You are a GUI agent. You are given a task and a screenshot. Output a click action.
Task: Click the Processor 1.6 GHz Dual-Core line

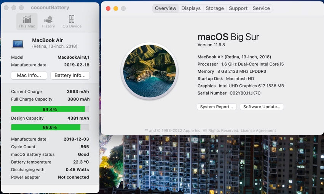pyautogui.click(x=241, y=64)
